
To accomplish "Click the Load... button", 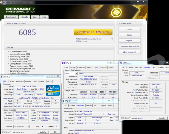I will click(x=130, y=29).
